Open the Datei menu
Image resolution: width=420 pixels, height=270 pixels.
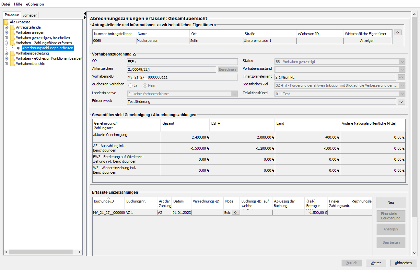coord(6,4)
